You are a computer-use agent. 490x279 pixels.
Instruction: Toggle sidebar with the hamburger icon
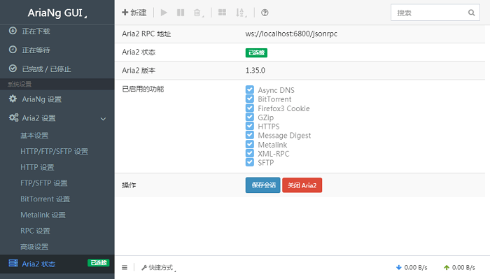tap(125, 267)
